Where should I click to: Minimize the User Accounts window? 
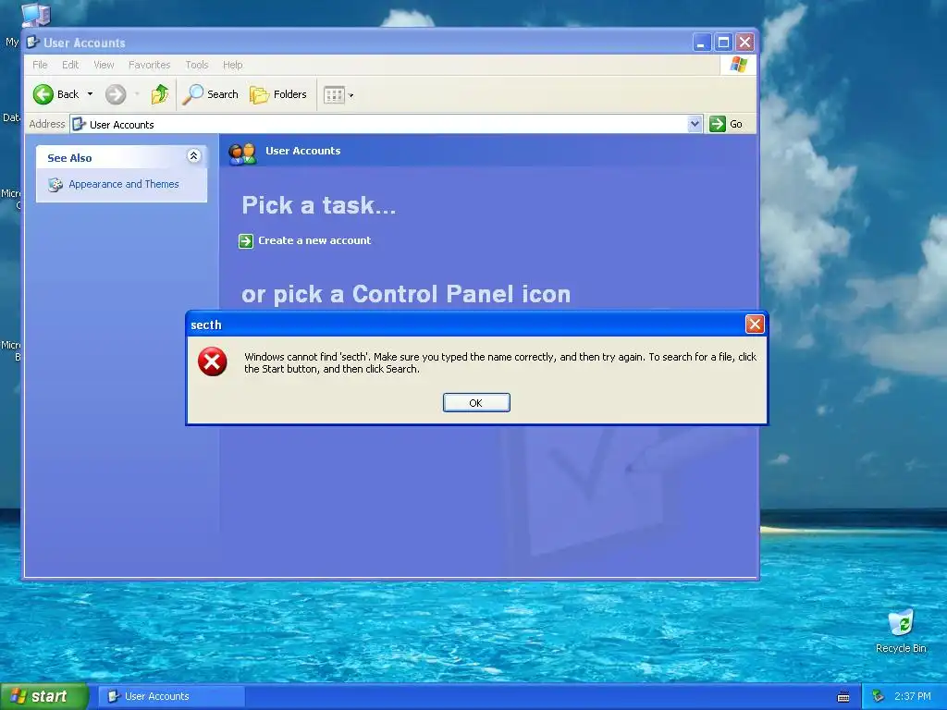[x=701, y=43]
